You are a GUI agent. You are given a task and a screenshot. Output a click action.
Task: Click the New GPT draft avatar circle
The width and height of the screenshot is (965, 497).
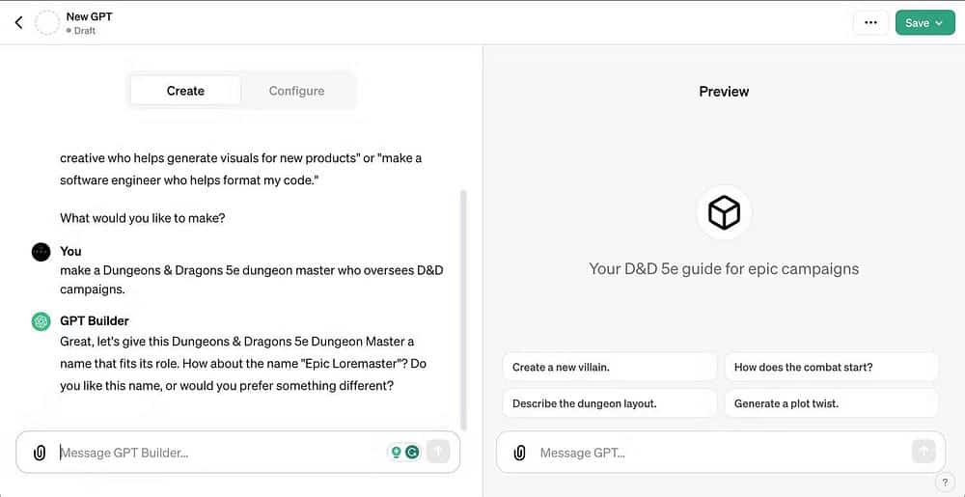pyautogui.click(x=46, y=23)
